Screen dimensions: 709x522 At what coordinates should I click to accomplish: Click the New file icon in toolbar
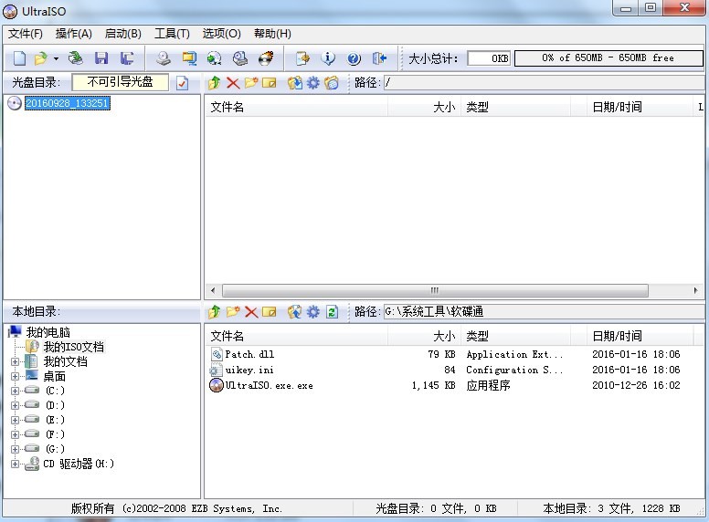(19, 58)
